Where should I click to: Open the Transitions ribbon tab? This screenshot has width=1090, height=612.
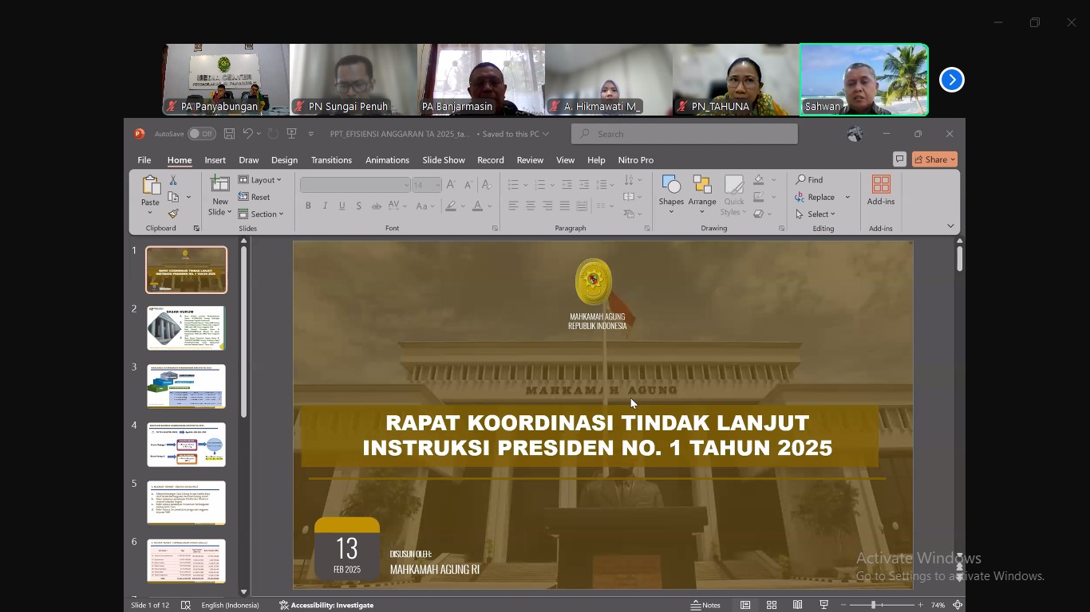[x=331, y=160]
